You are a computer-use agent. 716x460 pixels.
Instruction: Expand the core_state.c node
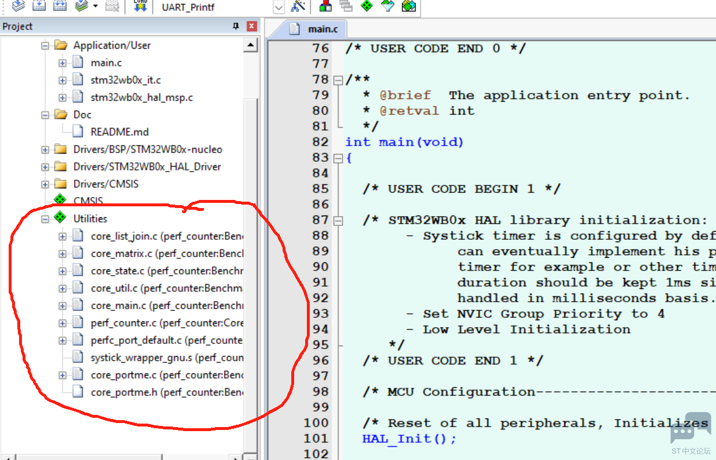62,270
